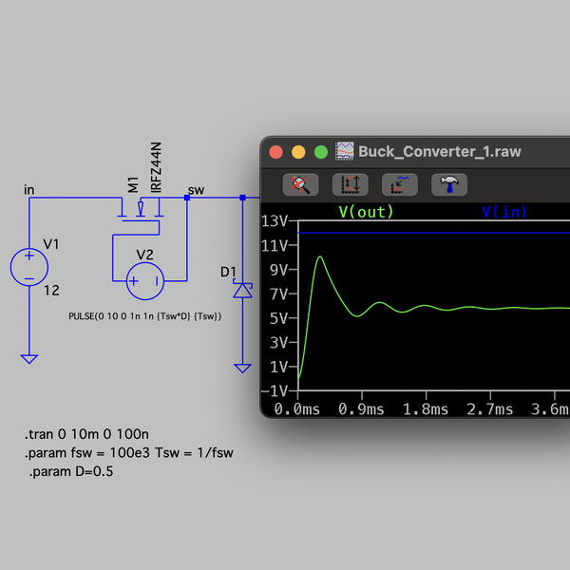570x570 pixels.
Task: Click the add trace toolbar icon
Action: [x=400, y=184]
